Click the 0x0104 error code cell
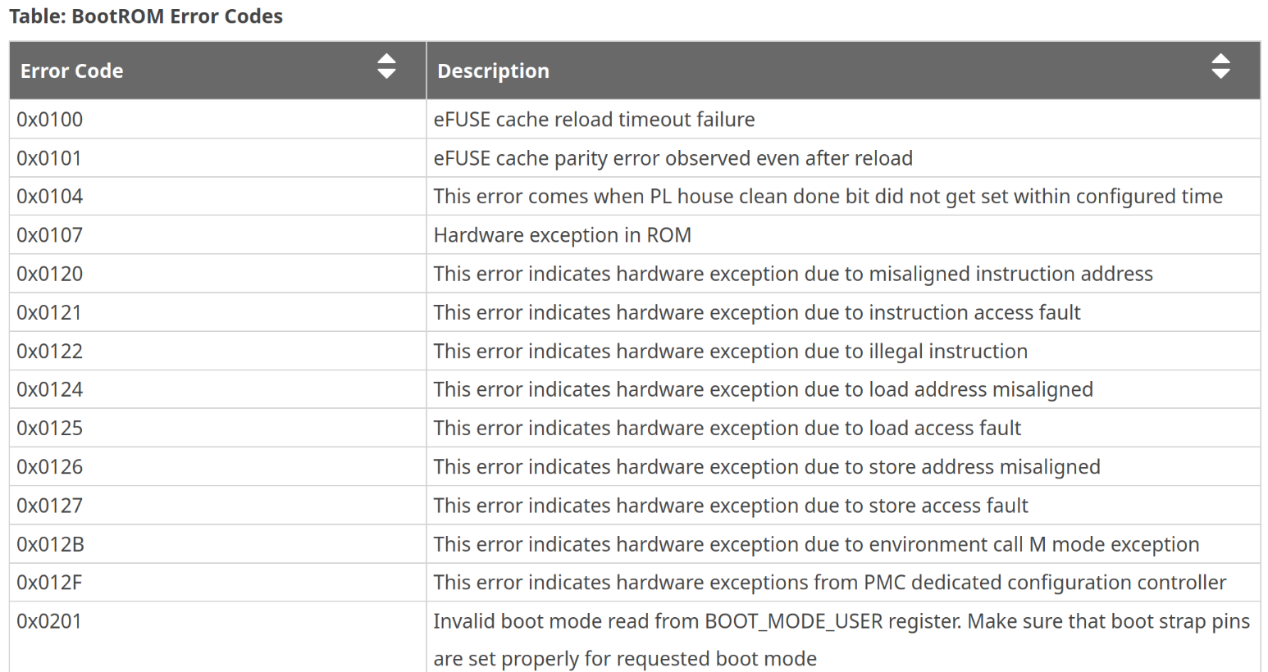 point(50,197)
